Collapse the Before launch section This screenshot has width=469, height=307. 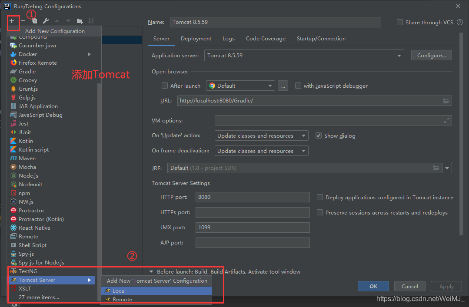(x=151, y=272)
